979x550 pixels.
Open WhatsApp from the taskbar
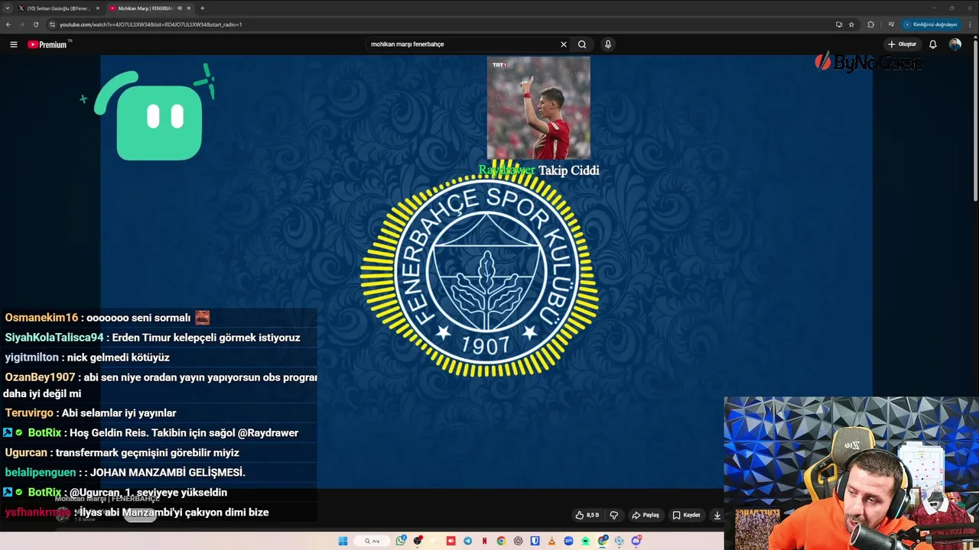(x=401, y=541)
